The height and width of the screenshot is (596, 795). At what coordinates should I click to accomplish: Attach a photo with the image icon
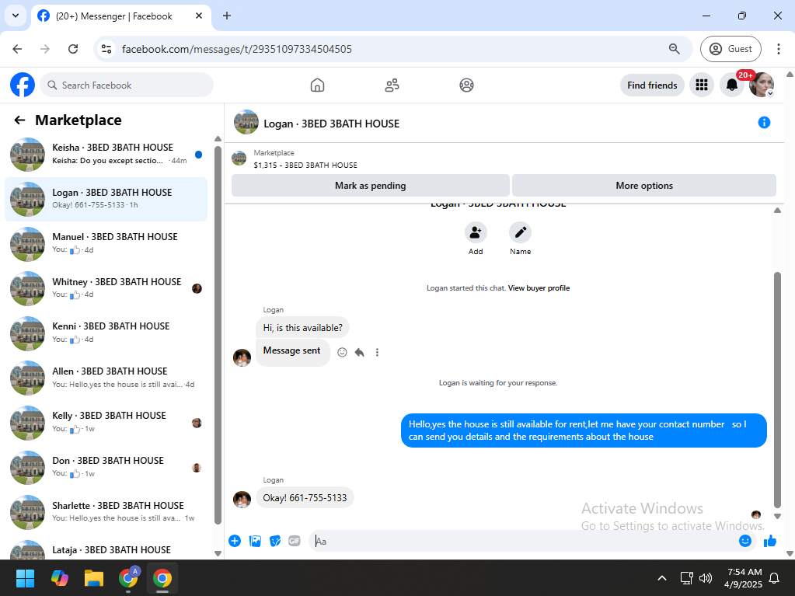255,541
